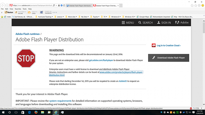This screenshot has height=115, width=205.
Task: Close the Norton toolbar with the X
Action: click(x=2, y=13)
